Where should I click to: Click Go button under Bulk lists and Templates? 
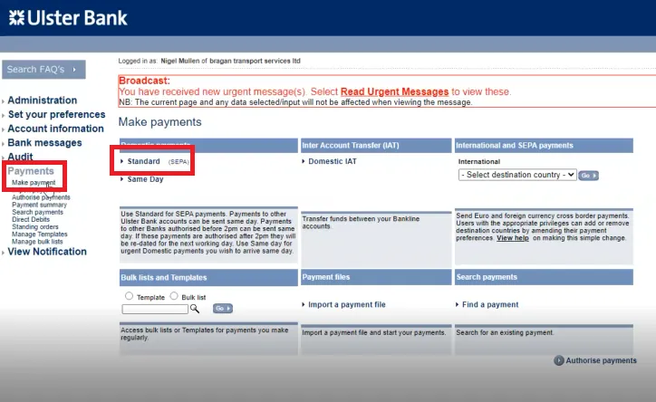click(223, 309)
